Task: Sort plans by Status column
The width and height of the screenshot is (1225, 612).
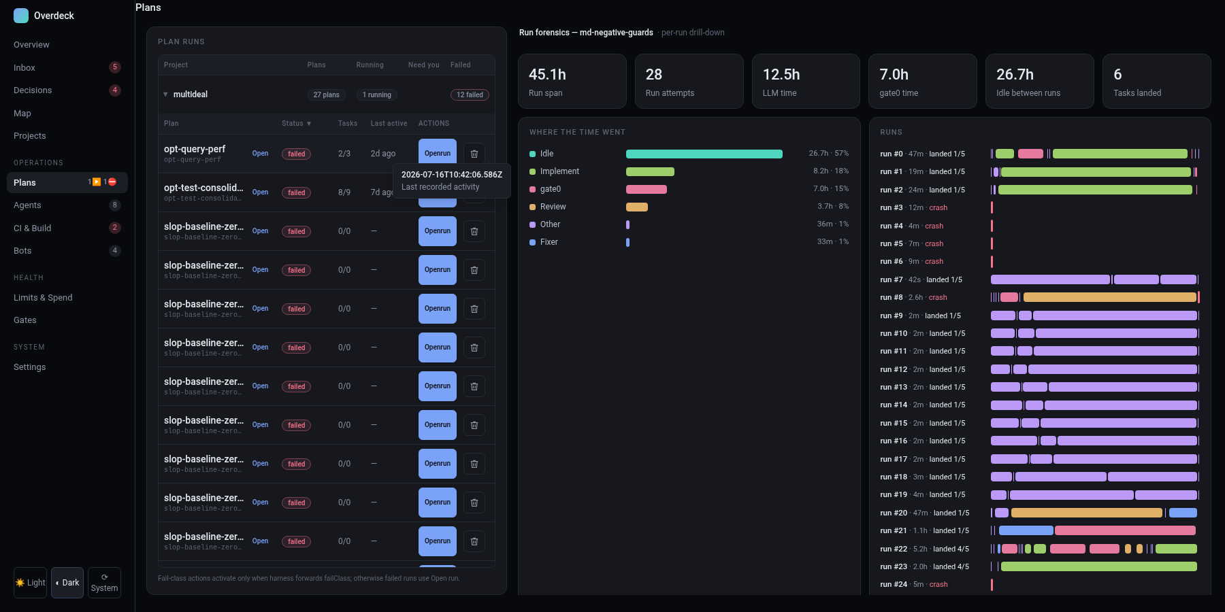Action: click(x=296, y=124)
